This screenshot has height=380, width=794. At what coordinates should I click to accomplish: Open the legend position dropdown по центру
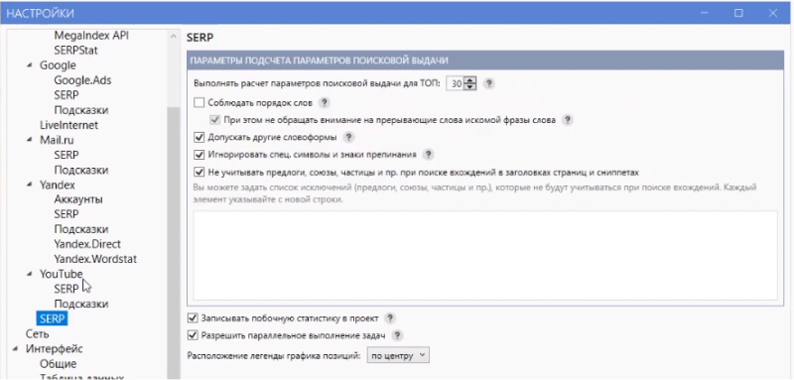click(x=398, y=355)
